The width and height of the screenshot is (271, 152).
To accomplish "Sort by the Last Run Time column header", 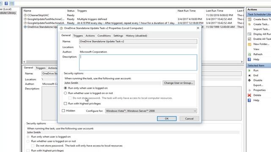I will point(215,11).
